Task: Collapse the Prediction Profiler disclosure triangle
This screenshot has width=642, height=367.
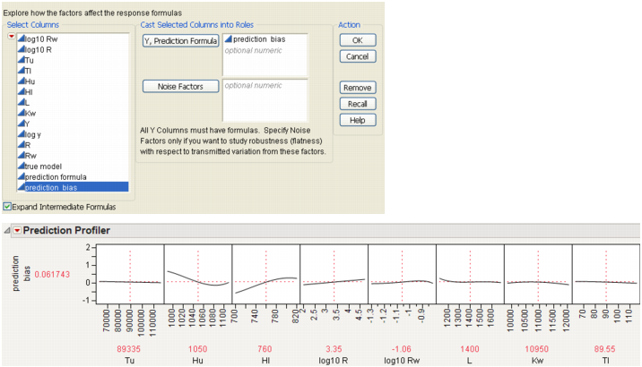Action: click(x=6, y=230)
